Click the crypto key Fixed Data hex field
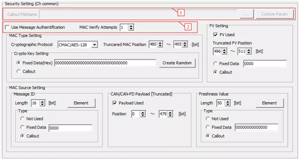299x160 pixels. coord(105,63)
